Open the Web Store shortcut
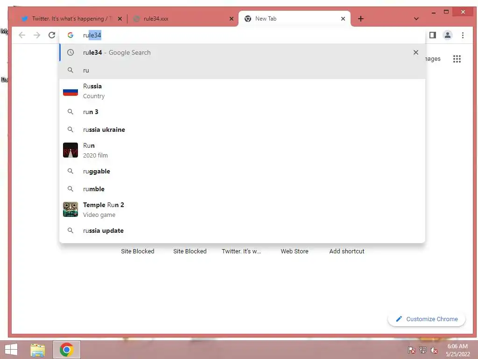This screenshot has height=359, width=478. click(295, 251)
